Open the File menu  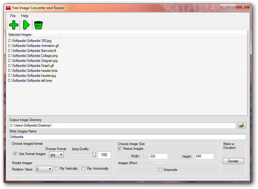click(13, 16)
